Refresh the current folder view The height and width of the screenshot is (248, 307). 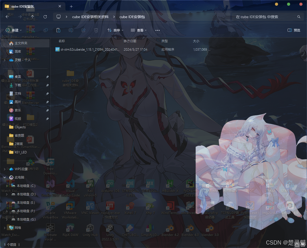pyautogui.click(x=45, y=17)
